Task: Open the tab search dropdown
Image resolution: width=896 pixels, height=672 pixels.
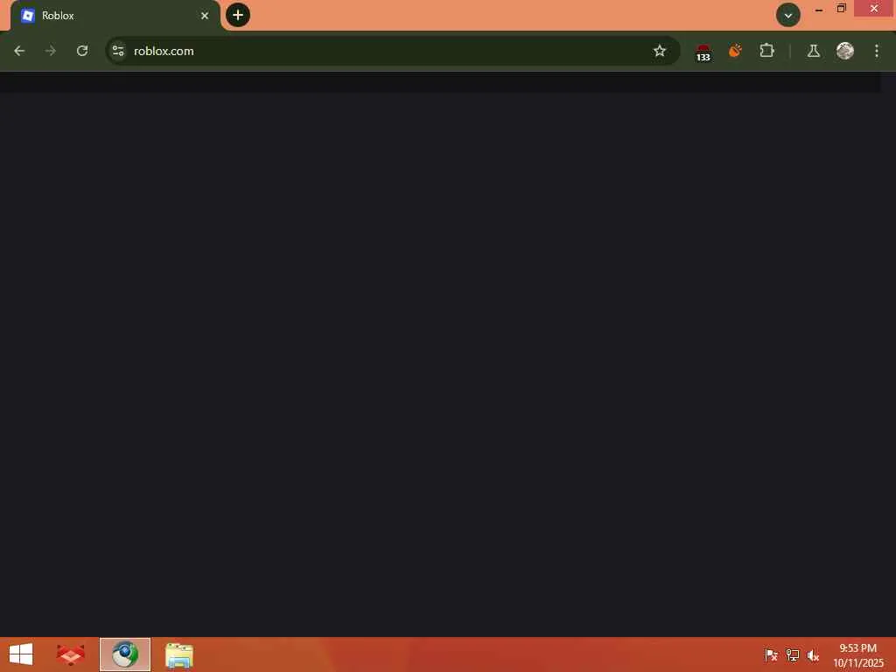Action: tap(788, 15)
